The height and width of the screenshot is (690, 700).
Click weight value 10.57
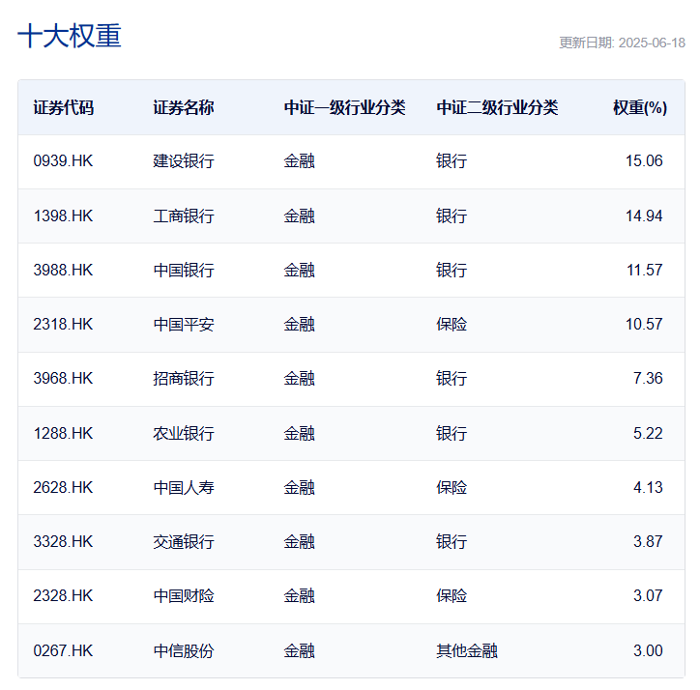pyautogui.click(x=644, y=324)
